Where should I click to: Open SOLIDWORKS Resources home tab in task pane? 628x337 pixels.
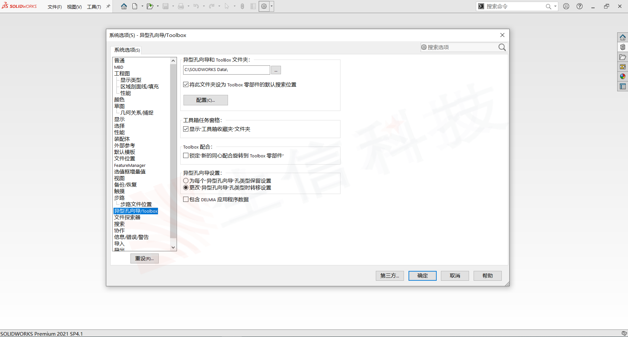coord(623,37)
